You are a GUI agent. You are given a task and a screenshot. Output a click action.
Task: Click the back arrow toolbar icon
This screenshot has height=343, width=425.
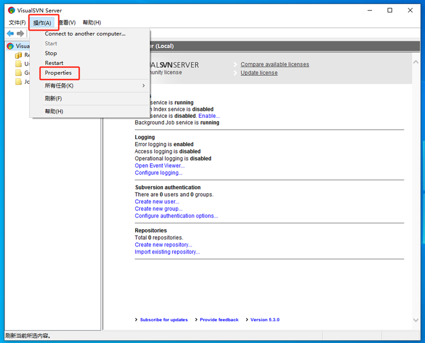click(10, 34)
